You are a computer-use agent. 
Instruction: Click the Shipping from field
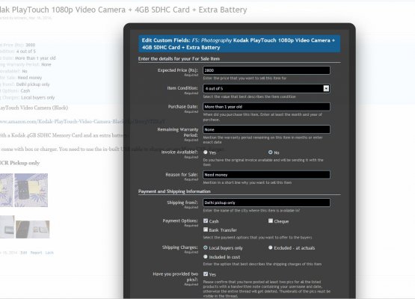click(266, 203)
